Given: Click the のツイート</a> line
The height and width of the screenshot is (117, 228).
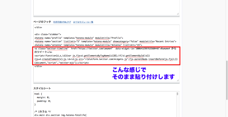Looking at the screenshot, I should (x=43, y=52).
